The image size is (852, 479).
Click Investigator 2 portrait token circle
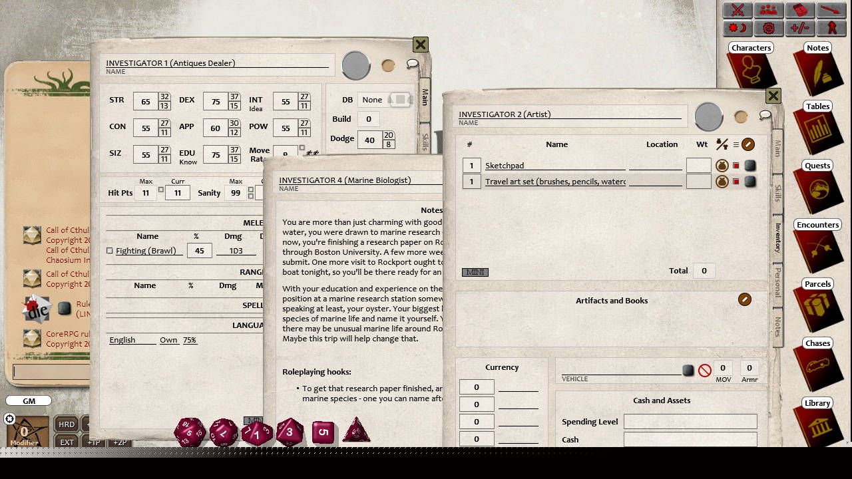709,116
